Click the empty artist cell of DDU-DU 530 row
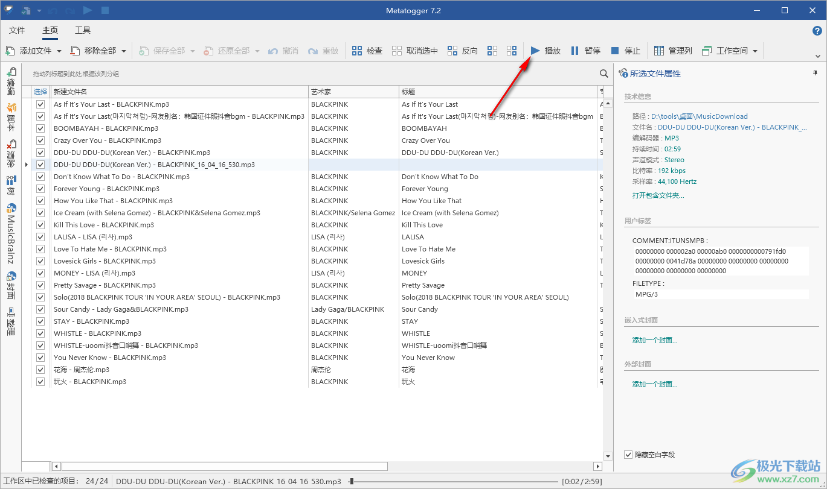 coord(353,165)
